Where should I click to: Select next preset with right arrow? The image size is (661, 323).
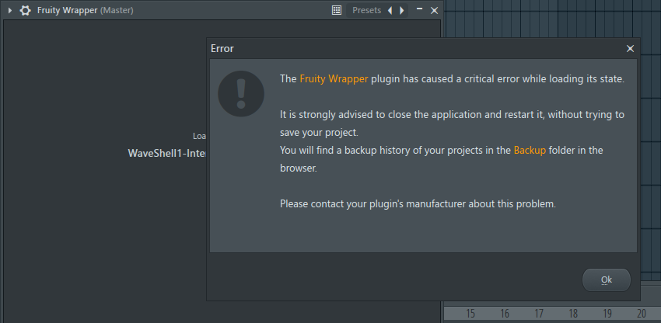(x=402, y=11)
